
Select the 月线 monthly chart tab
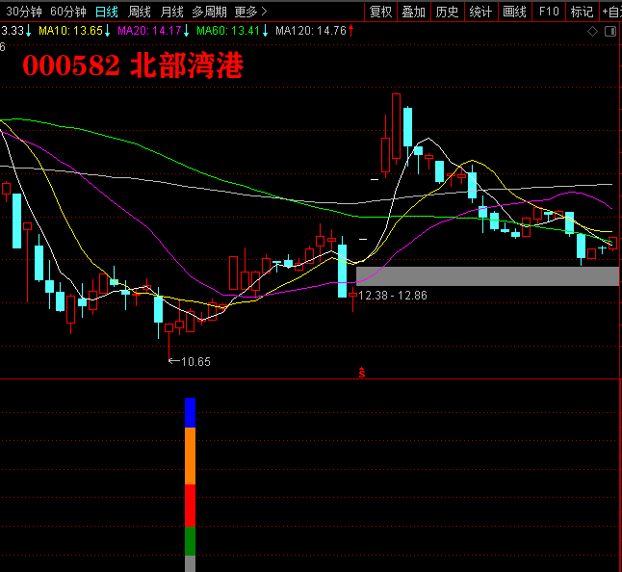[x=171, y=12]
